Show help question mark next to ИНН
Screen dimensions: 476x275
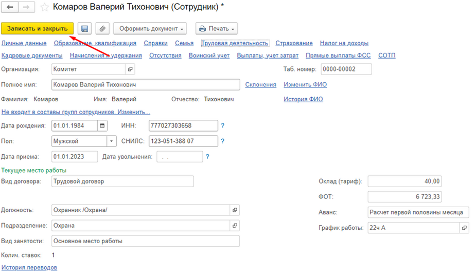pyautogui.click(x=223, y=125)
